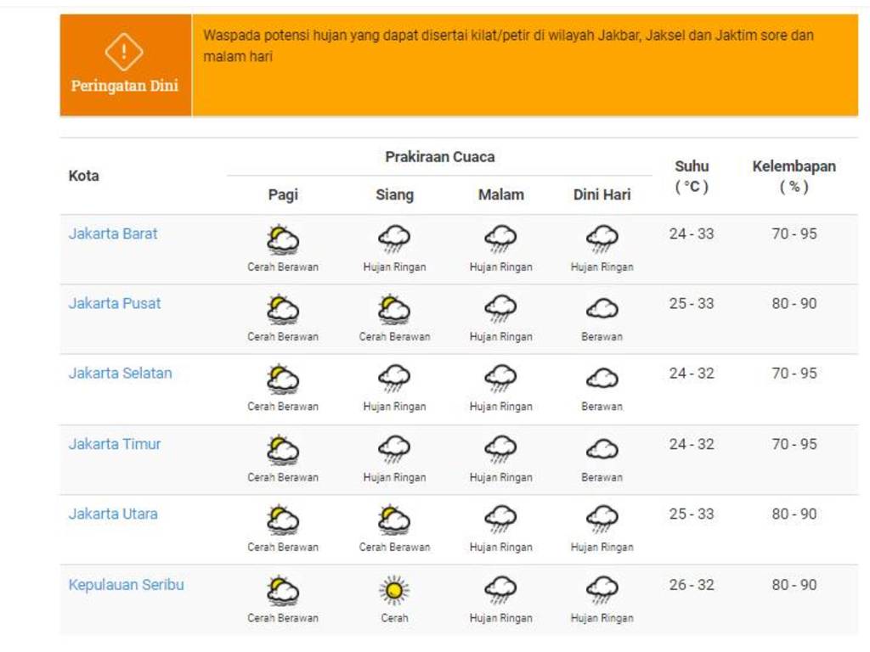The width and height of the screenshot is (870, 652).
Task: Click Jakarta Selatan Siang Hujan Ringan icon
Action: click(x=394, y=379)
